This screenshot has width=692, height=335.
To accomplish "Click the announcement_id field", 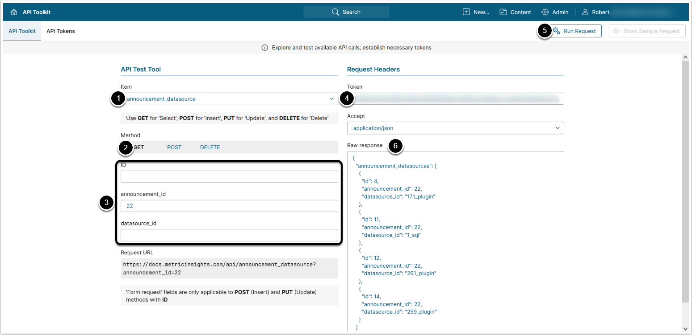I will tap(229, 206).
